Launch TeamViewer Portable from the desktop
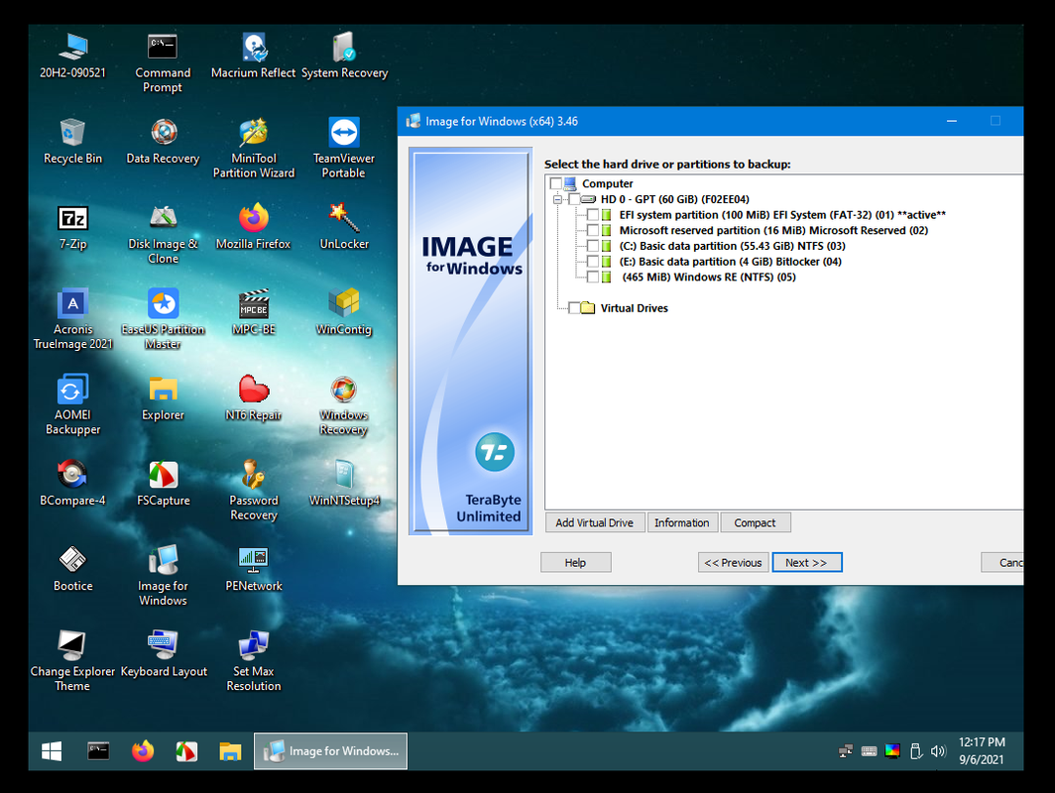Viewport: 1055px width, 793px height. coord(344,149)
